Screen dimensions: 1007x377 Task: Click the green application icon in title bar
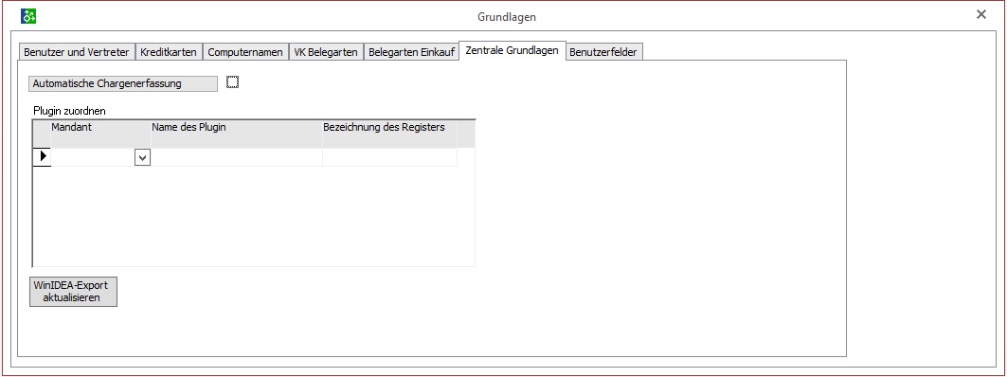[x=28, y=16]
